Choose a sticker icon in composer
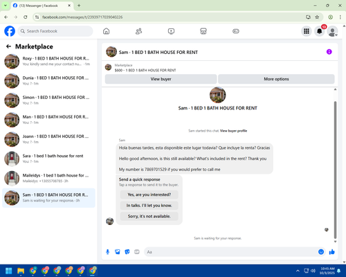Image resolution: width=346 pixels, height=277 pixels. click(x=127, y=252)
